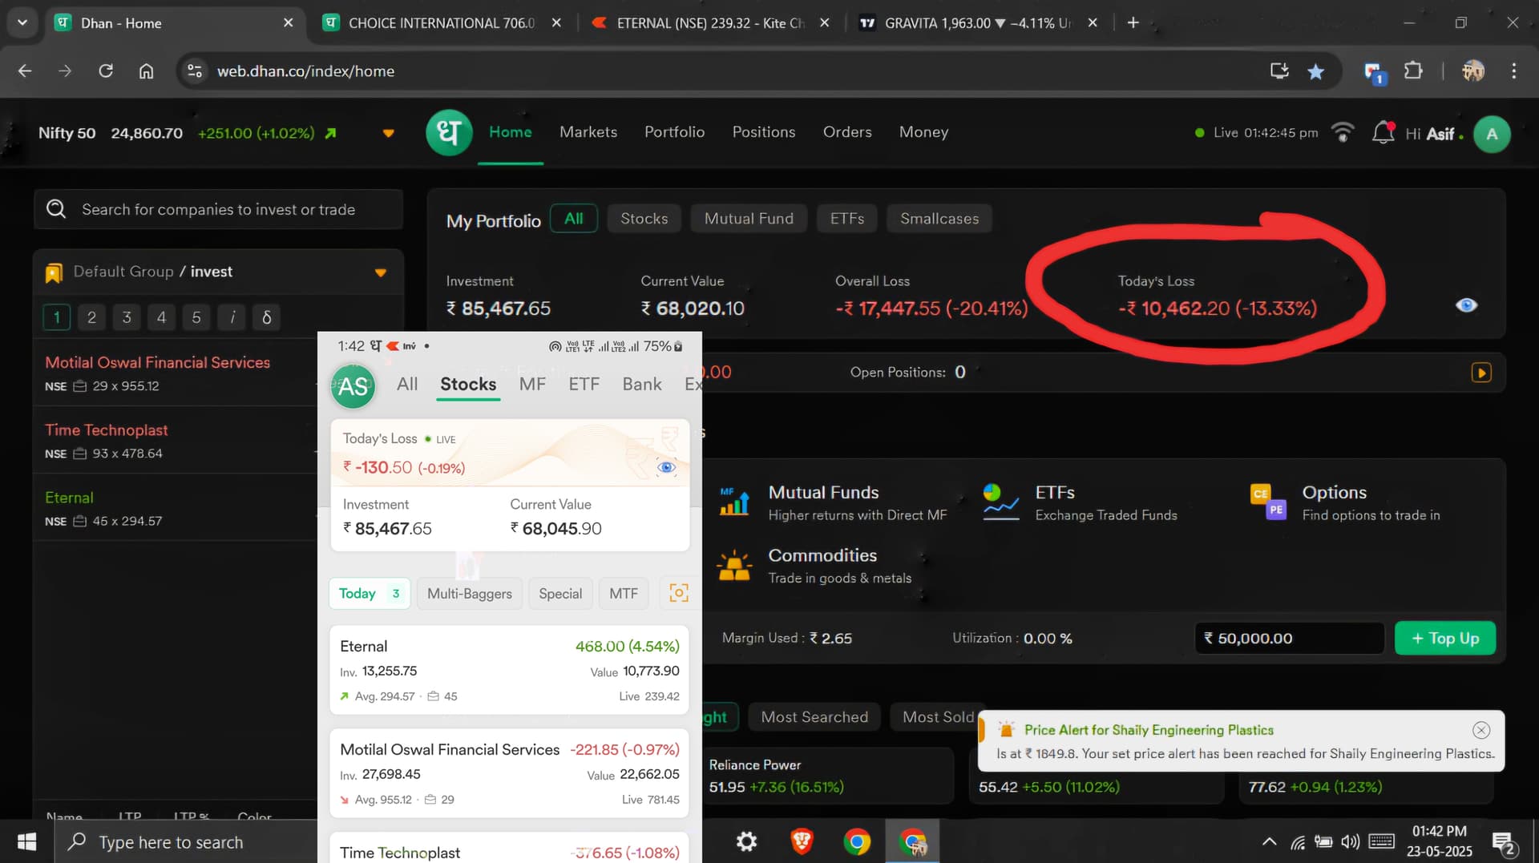1539x863 pixels.
Task: Go to Orders page
Action: tap(847, 132)
